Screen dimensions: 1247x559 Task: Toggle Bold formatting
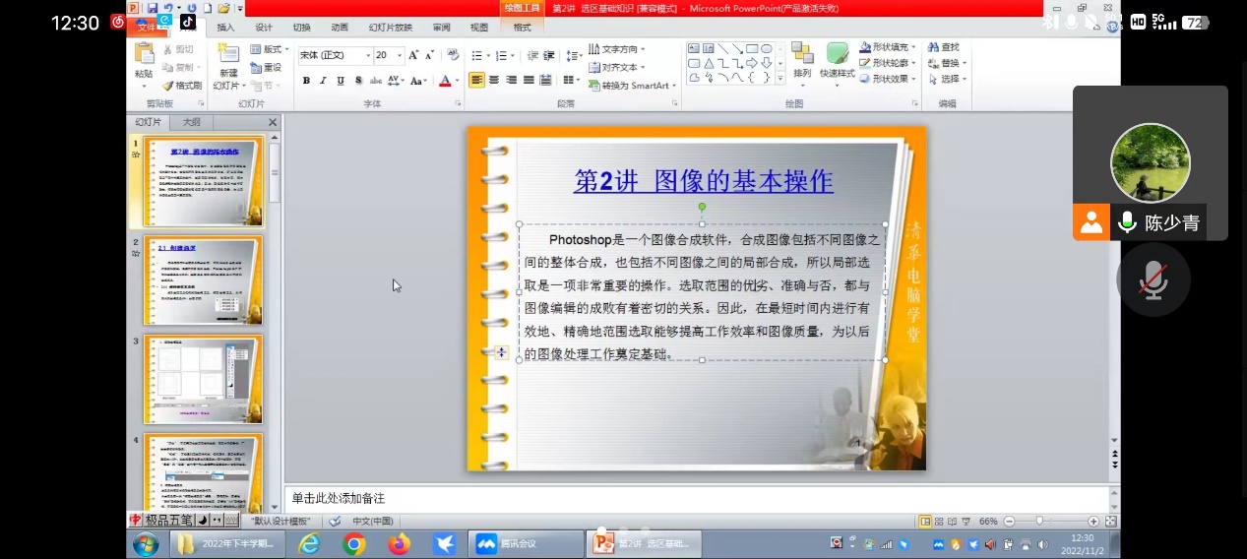306,81
